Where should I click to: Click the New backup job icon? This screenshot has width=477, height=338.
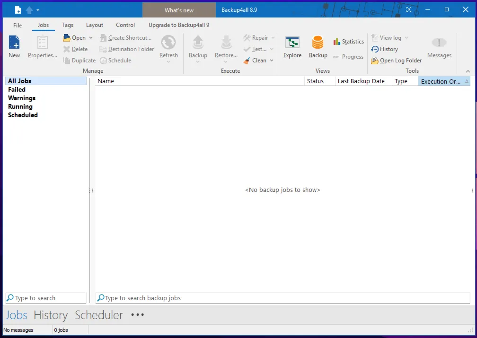(x=14, y=42)
